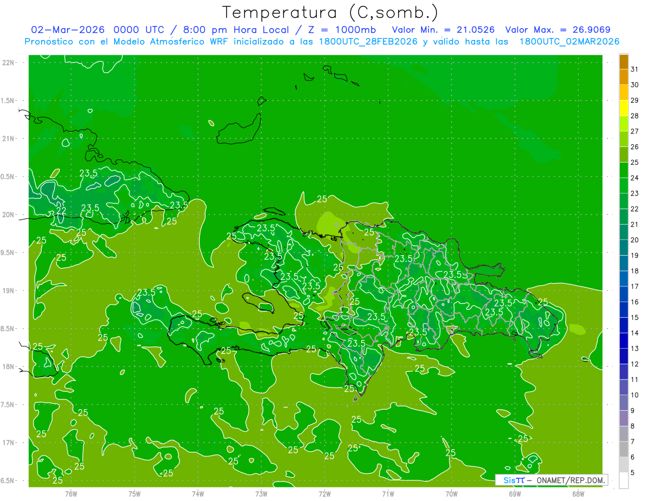Click the '69W' longitude axis label
The image size is (649, 501).
click(515, 493)
